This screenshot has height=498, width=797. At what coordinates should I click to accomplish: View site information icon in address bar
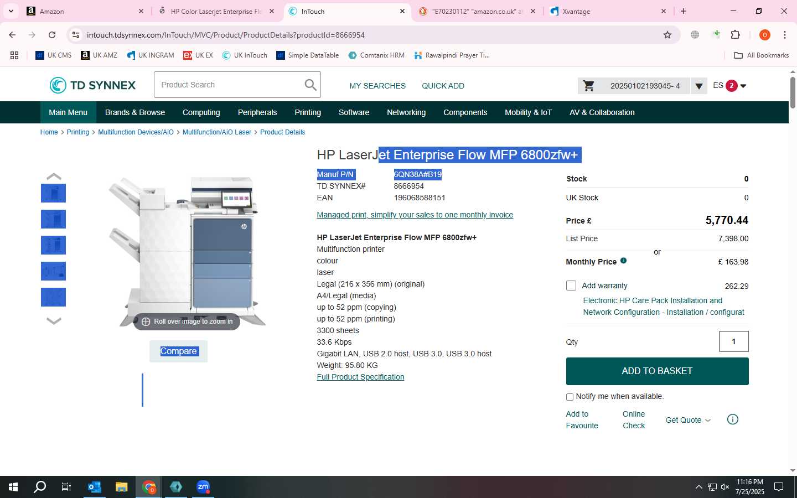click(x=76, y=35)
